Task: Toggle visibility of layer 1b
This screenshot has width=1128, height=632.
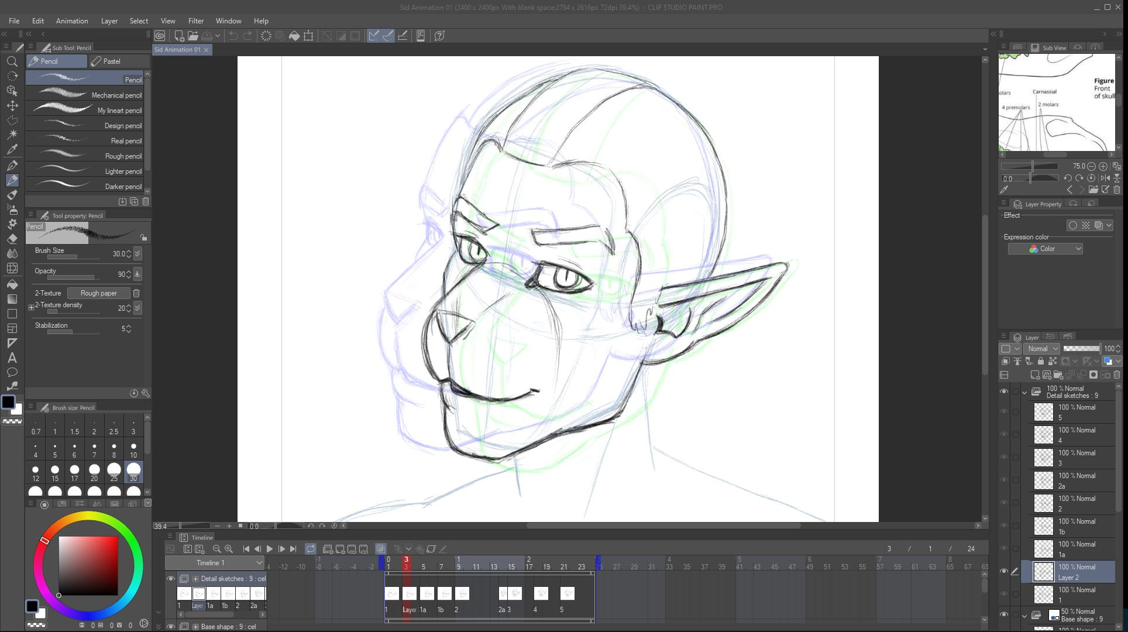Action: 1004,526
